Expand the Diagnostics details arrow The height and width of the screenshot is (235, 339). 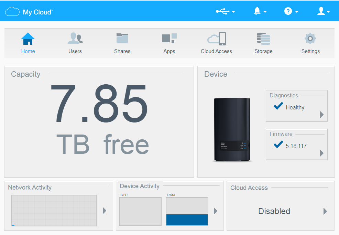click(x=322, y=115)
